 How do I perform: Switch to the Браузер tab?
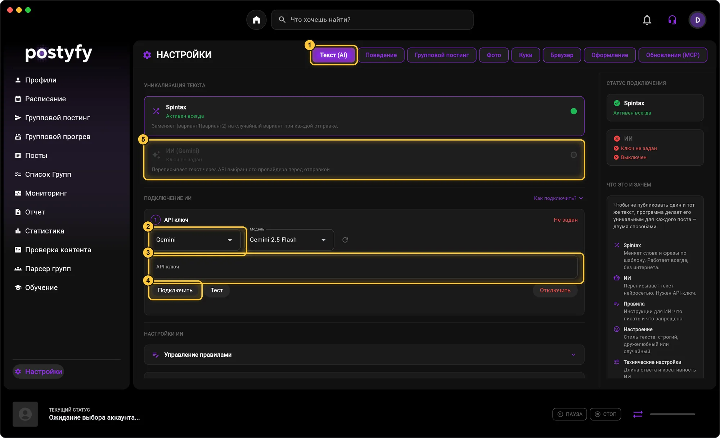coord(562,55)
